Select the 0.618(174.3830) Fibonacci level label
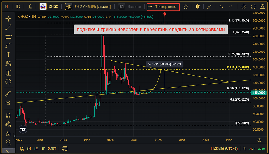 click(x=238, y=67)
